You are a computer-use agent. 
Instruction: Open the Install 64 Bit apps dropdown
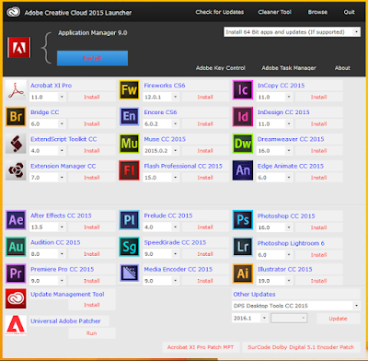tap(292, 32)
